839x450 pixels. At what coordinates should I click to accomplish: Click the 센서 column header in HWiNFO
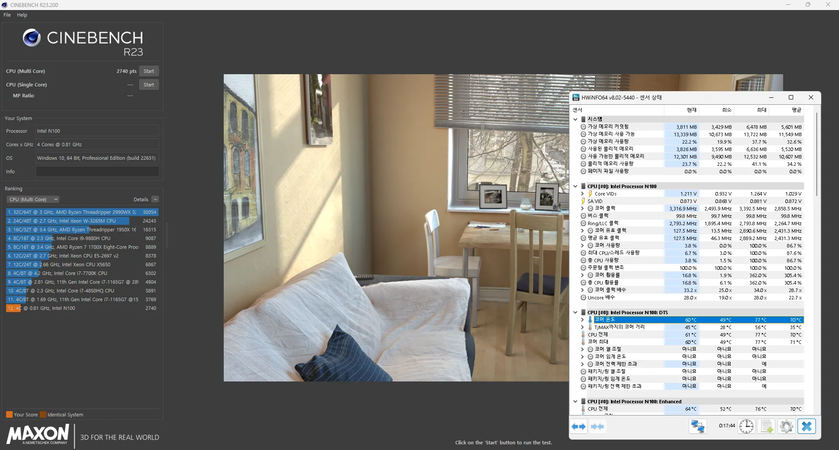(617, 110)
